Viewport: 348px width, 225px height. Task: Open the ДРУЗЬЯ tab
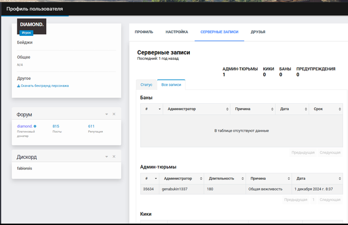258,32
